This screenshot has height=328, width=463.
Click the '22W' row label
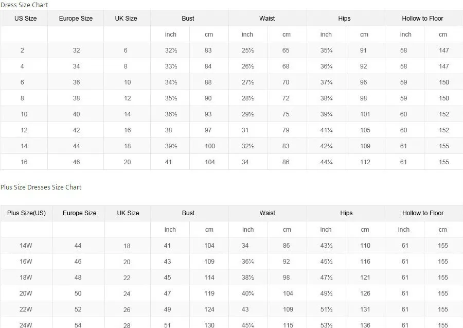[26, 309]
